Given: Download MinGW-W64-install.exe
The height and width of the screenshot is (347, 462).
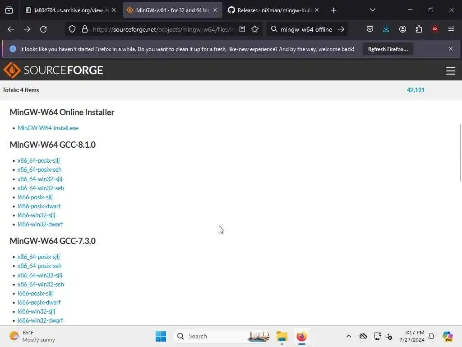Looking at the screenshot, I should (x=48, y=128).
